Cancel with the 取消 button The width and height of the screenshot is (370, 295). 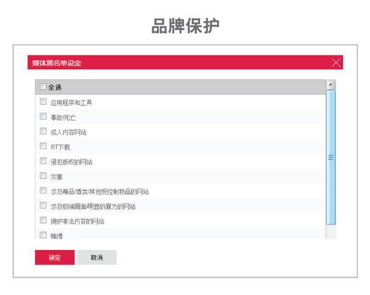click(97, 257)
